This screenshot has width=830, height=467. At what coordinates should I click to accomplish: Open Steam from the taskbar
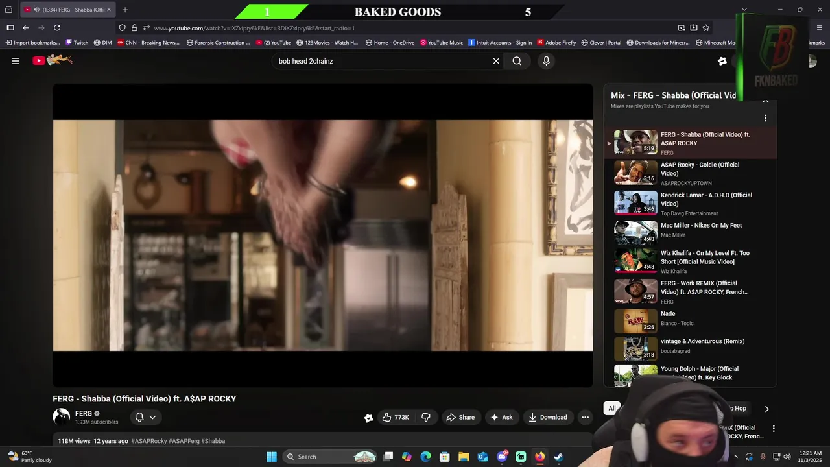558,457
